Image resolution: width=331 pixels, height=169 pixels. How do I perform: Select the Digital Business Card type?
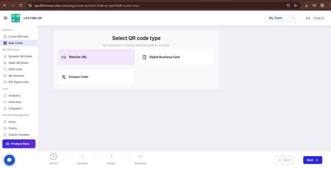177,57
